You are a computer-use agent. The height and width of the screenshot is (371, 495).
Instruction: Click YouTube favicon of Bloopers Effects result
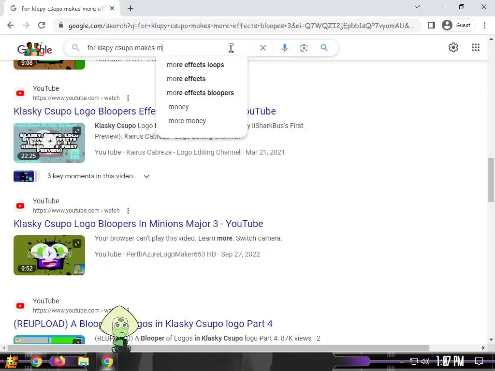click(20, 93)
